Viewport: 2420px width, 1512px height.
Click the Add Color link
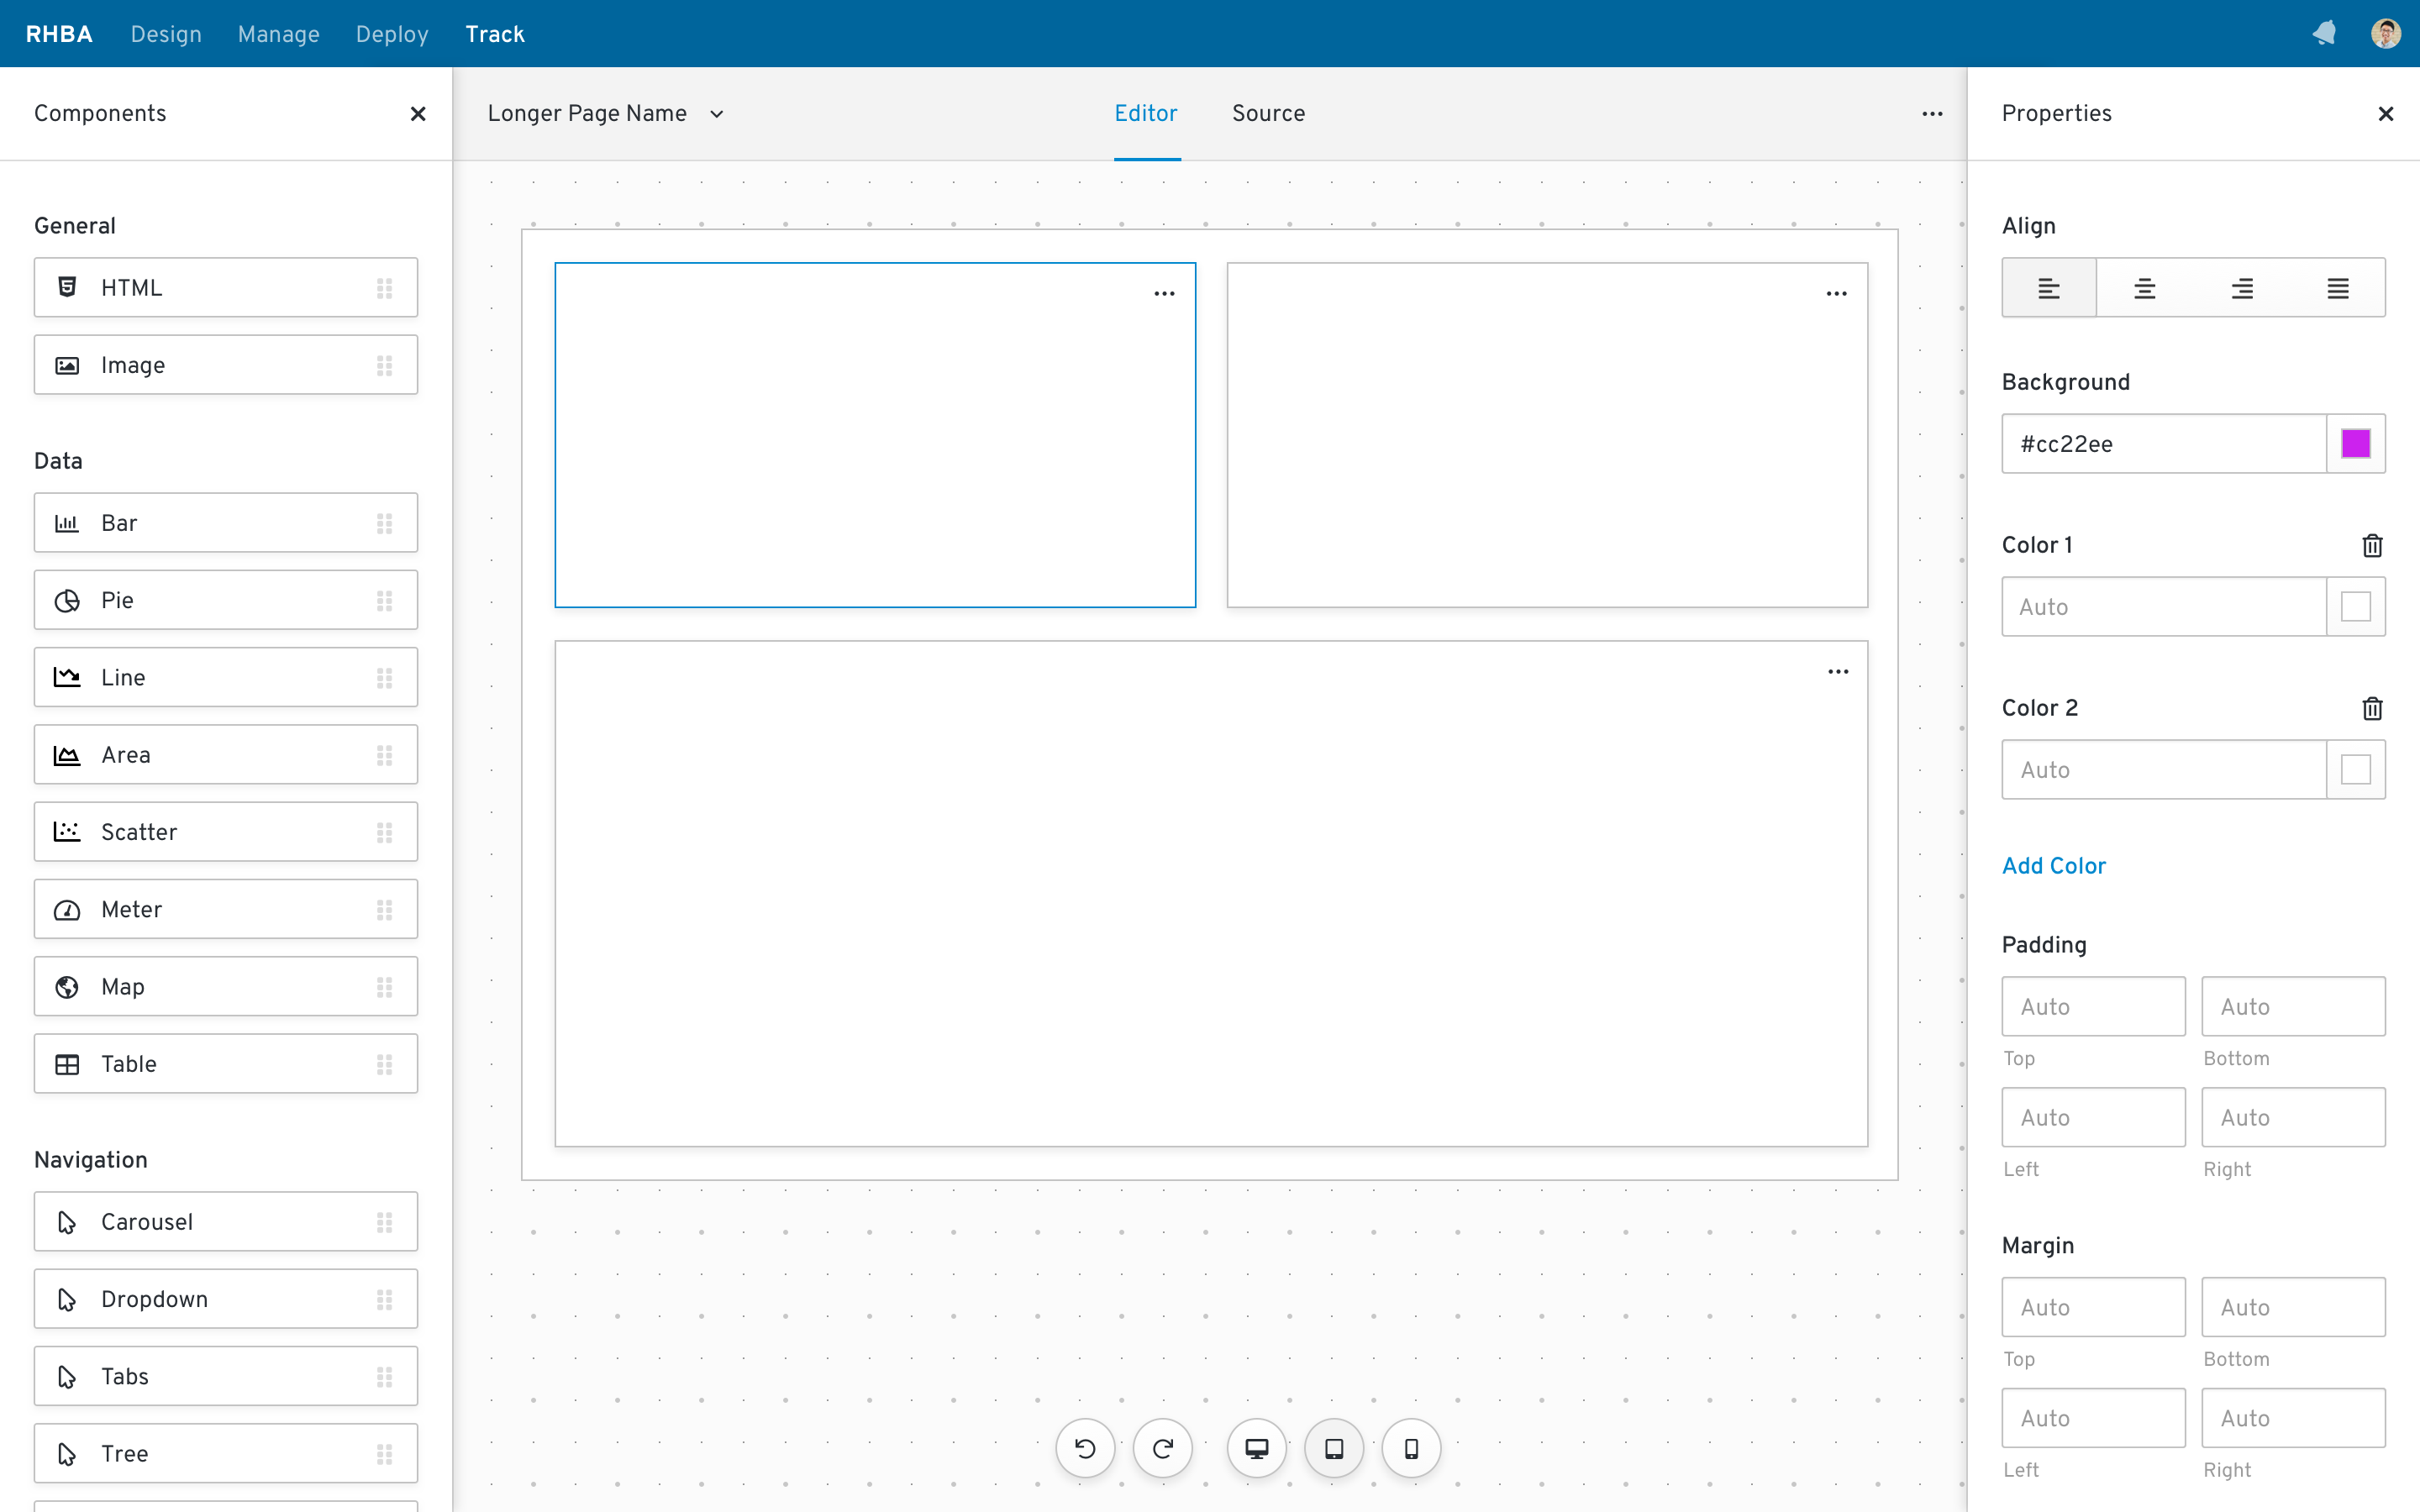click(x=2053, y=866)
